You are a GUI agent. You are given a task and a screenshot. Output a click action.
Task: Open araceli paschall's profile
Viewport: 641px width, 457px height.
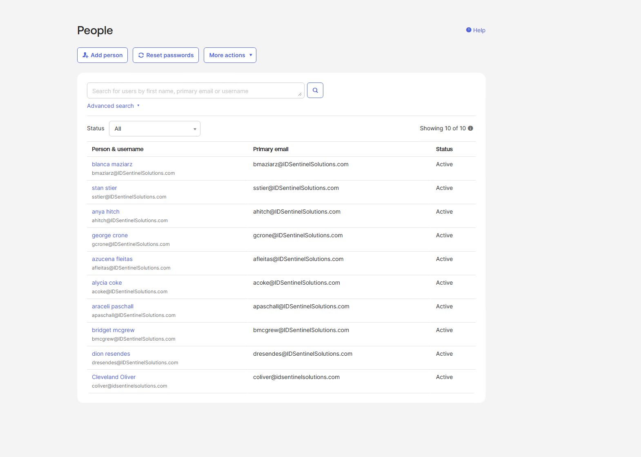pyautogui.click(x=112, y=306)
